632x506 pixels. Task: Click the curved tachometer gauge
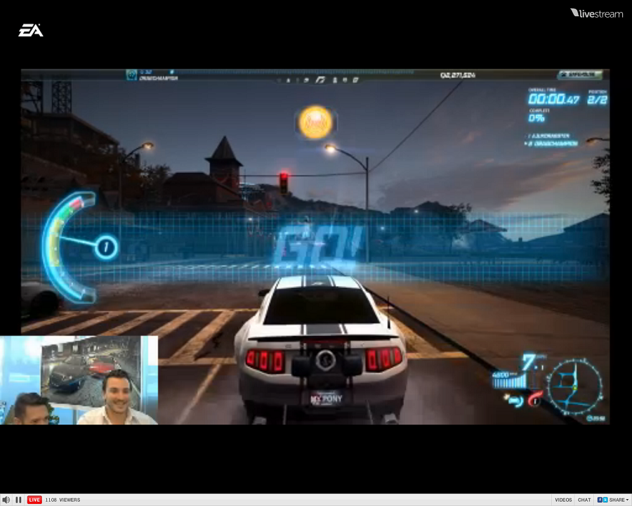69,247
